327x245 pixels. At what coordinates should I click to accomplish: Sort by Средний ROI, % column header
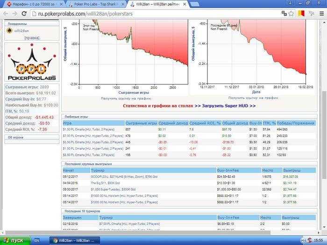205,123
